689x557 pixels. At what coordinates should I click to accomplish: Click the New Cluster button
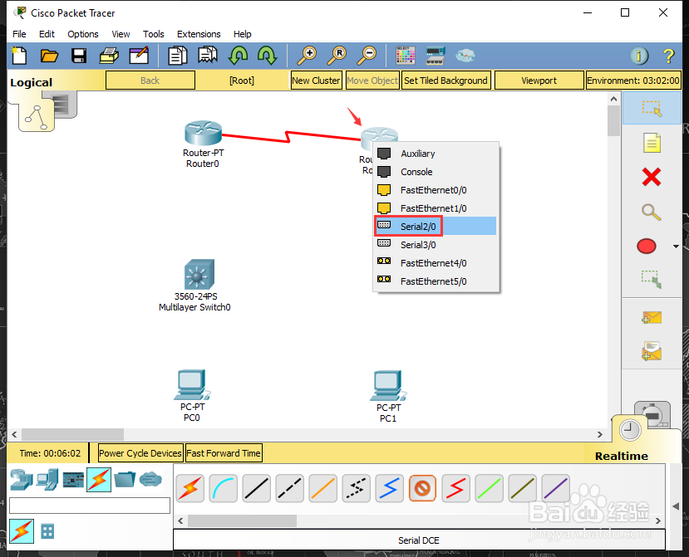point(316,81)
